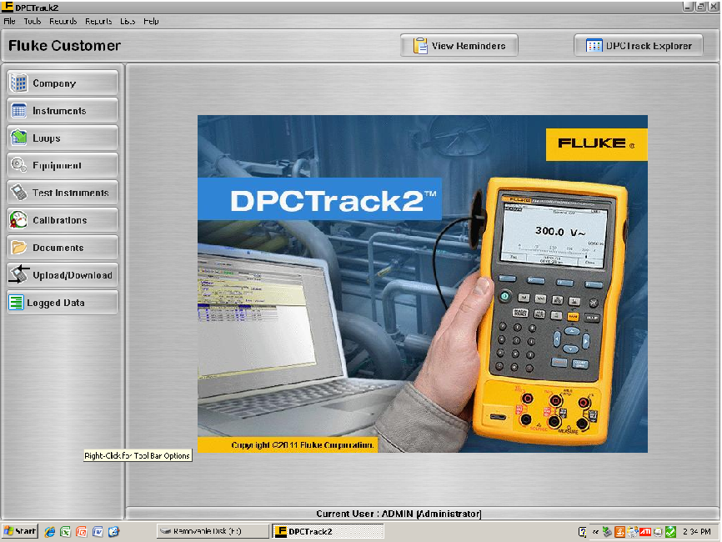Open the Lists menu
Viewport: 722px width, 542px height.
128,21
